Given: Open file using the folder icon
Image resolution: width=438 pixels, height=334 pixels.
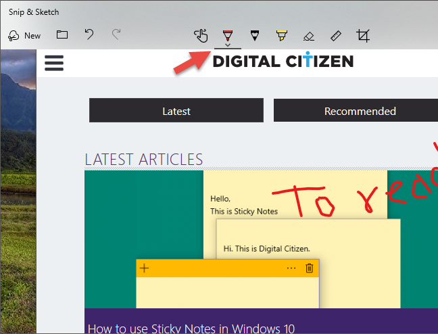Looking at the screenshot, I should click(62, 34).
